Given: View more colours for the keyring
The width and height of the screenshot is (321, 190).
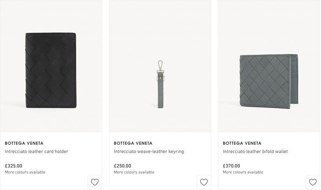Looking at the screenshot, I should pos(134,172).
